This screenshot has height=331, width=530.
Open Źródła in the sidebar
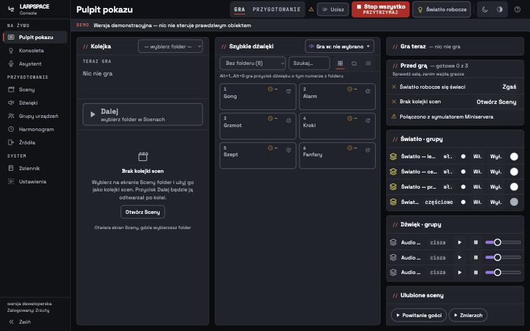click(34, 142)
